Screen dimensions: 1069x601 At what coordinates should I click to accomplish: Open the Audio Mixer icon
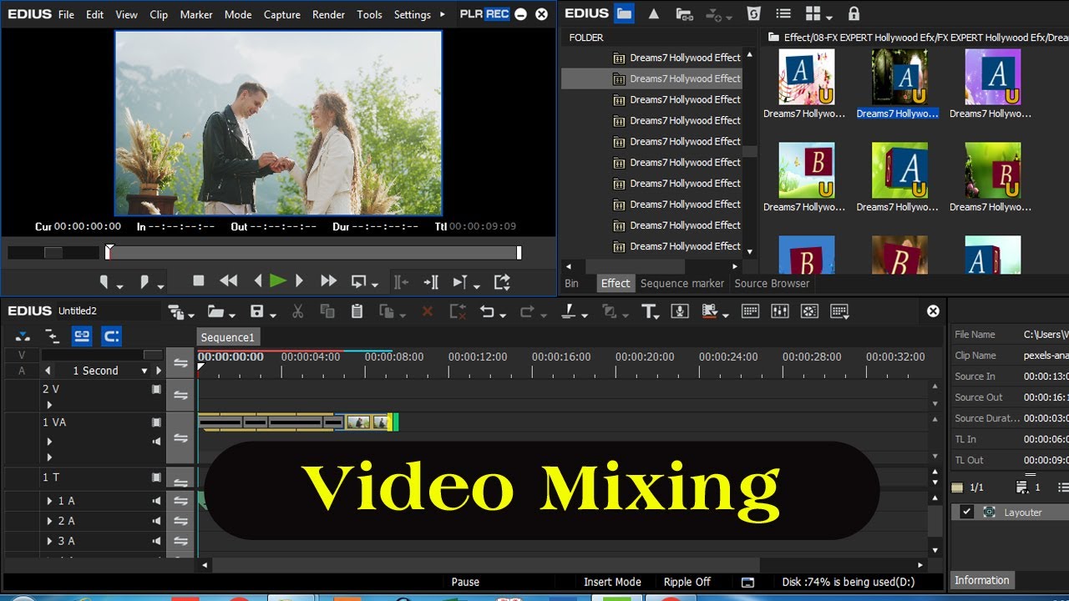tap(779, 311)
